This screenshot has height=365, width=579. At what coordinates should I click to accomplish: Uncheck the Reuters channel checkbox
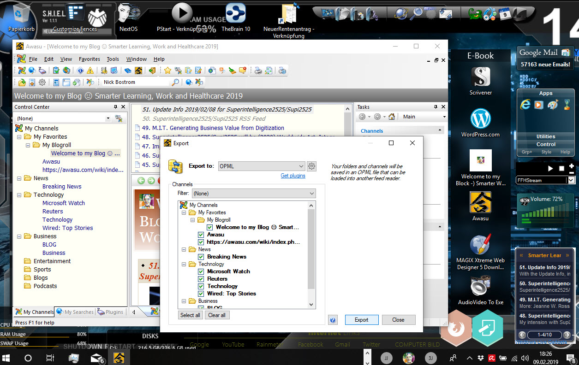click(x=201, y=279)
